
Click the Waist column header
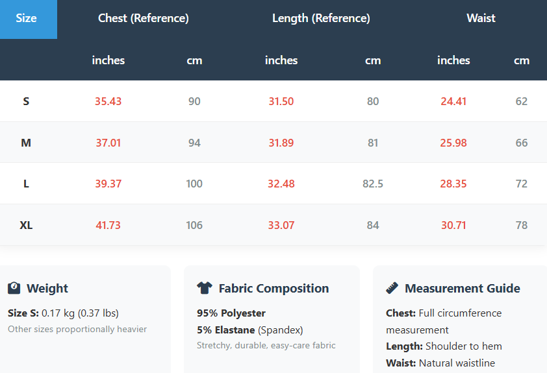[481, 18]
